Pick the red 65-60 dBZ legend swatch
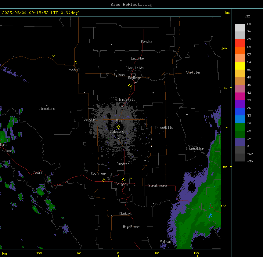Image resolution: width=263 pixels, height=257 pixels. (x=240, y=43)
